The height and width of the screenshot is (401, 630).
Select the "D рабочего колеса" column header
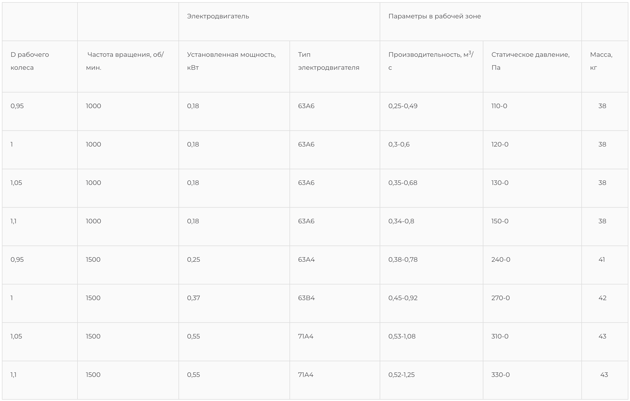30,61
